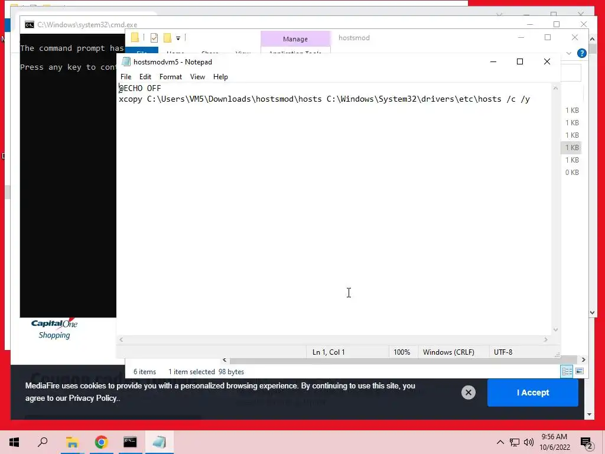Maximize the cmd.exe window

(557, 24)
